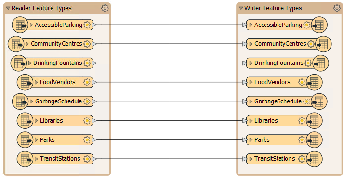The image size is (344, 177).
Task: Click the DrinkingFountains writer table icon
Action: pos(320,63)
